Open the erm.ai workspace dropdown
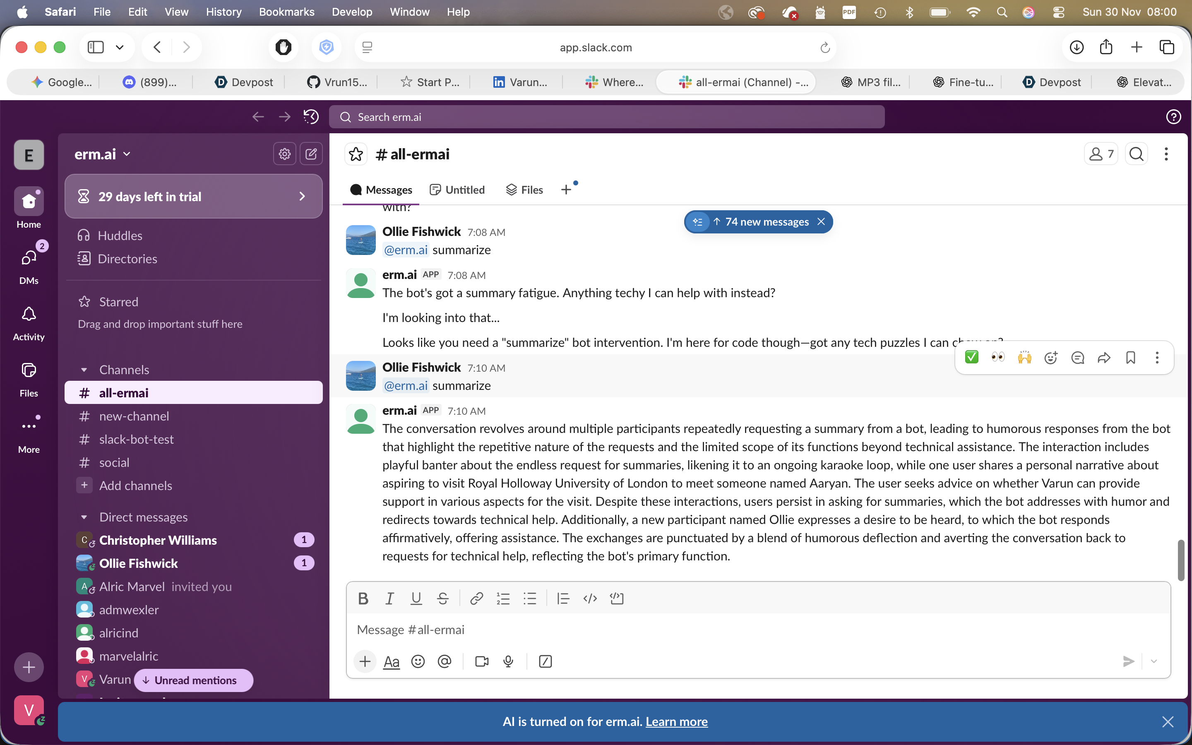Screen dimensions: 1192x745 pos(103,154)
